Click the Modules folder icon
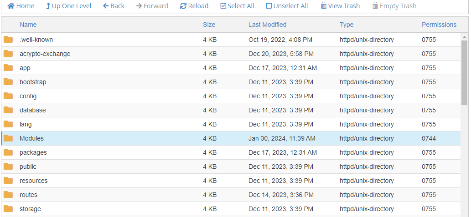Viewport: 471px width, 217px height. (8, 138)
